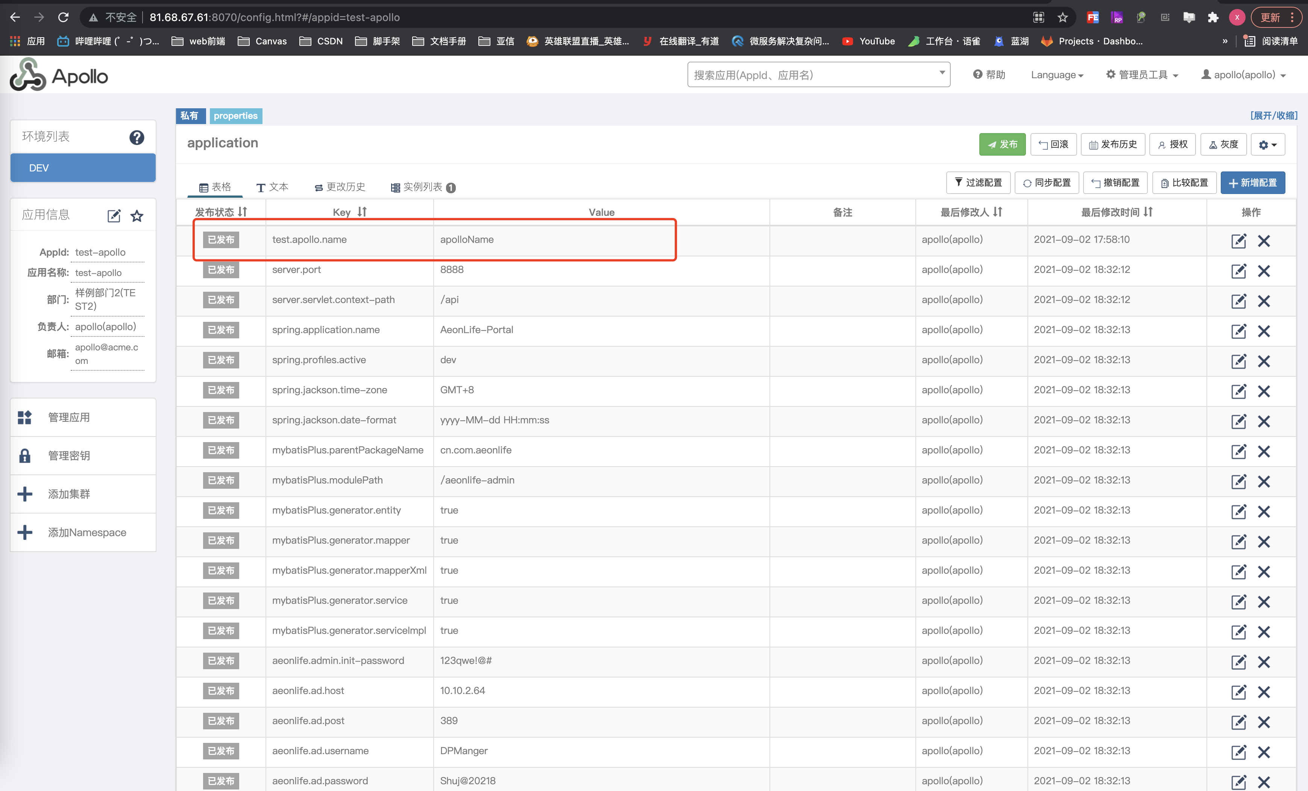Click the 新增配置 button
The width and height of the screenshot is (1308, 791).
(1253, 182)
